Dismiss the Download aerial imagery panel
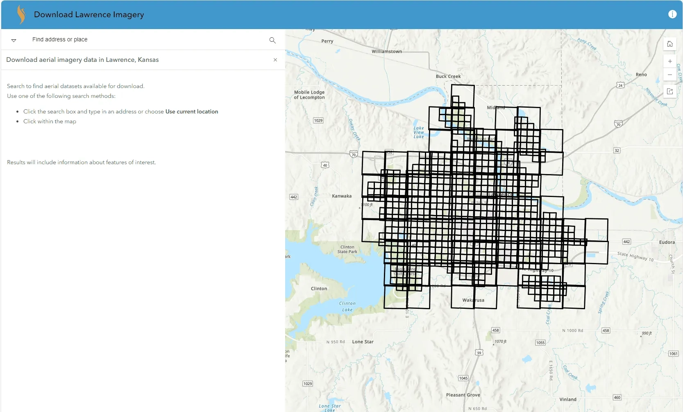683x412 pixels. pyautogui.click(x=275, y=60)
